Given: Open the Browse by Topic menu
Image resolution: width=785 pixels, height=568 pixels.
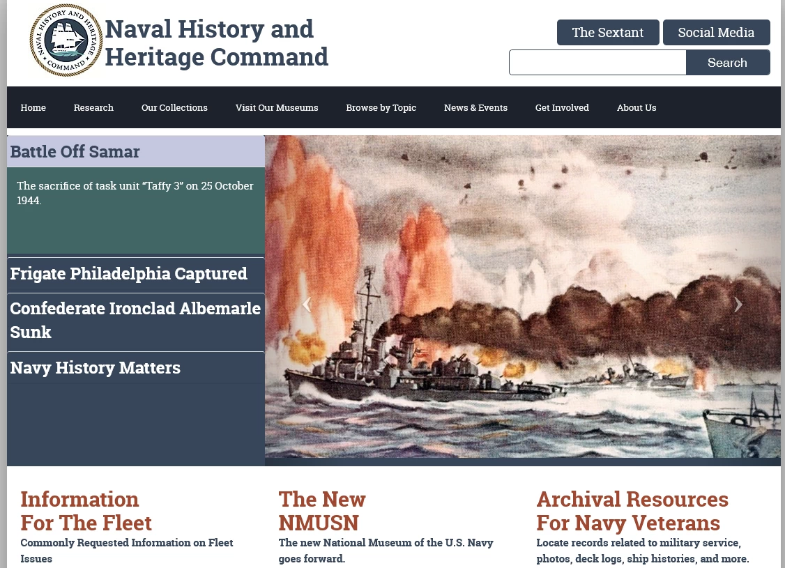Looking at the screenshot, I should click(381, 107).
